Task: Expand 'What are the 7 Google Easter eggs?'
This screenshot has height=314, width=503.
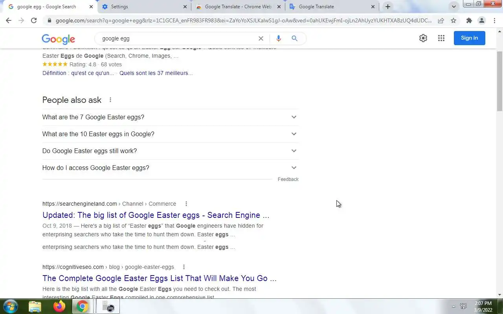Action: [x=170, y=117]
